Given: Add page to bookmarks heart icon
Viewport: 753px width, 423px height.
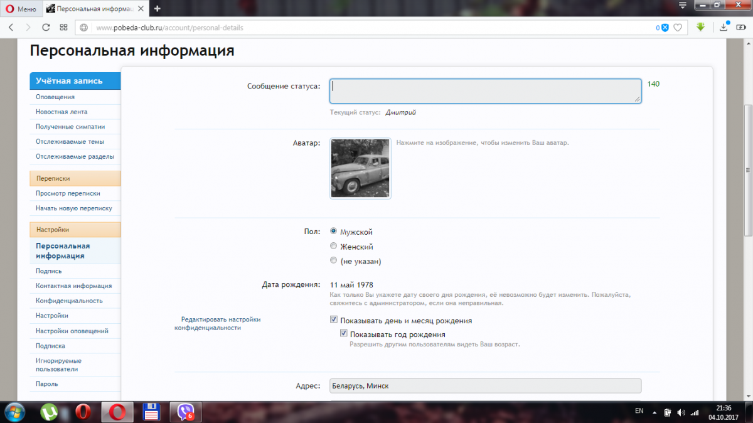Looking at the screenshot, I should [678, 28].
